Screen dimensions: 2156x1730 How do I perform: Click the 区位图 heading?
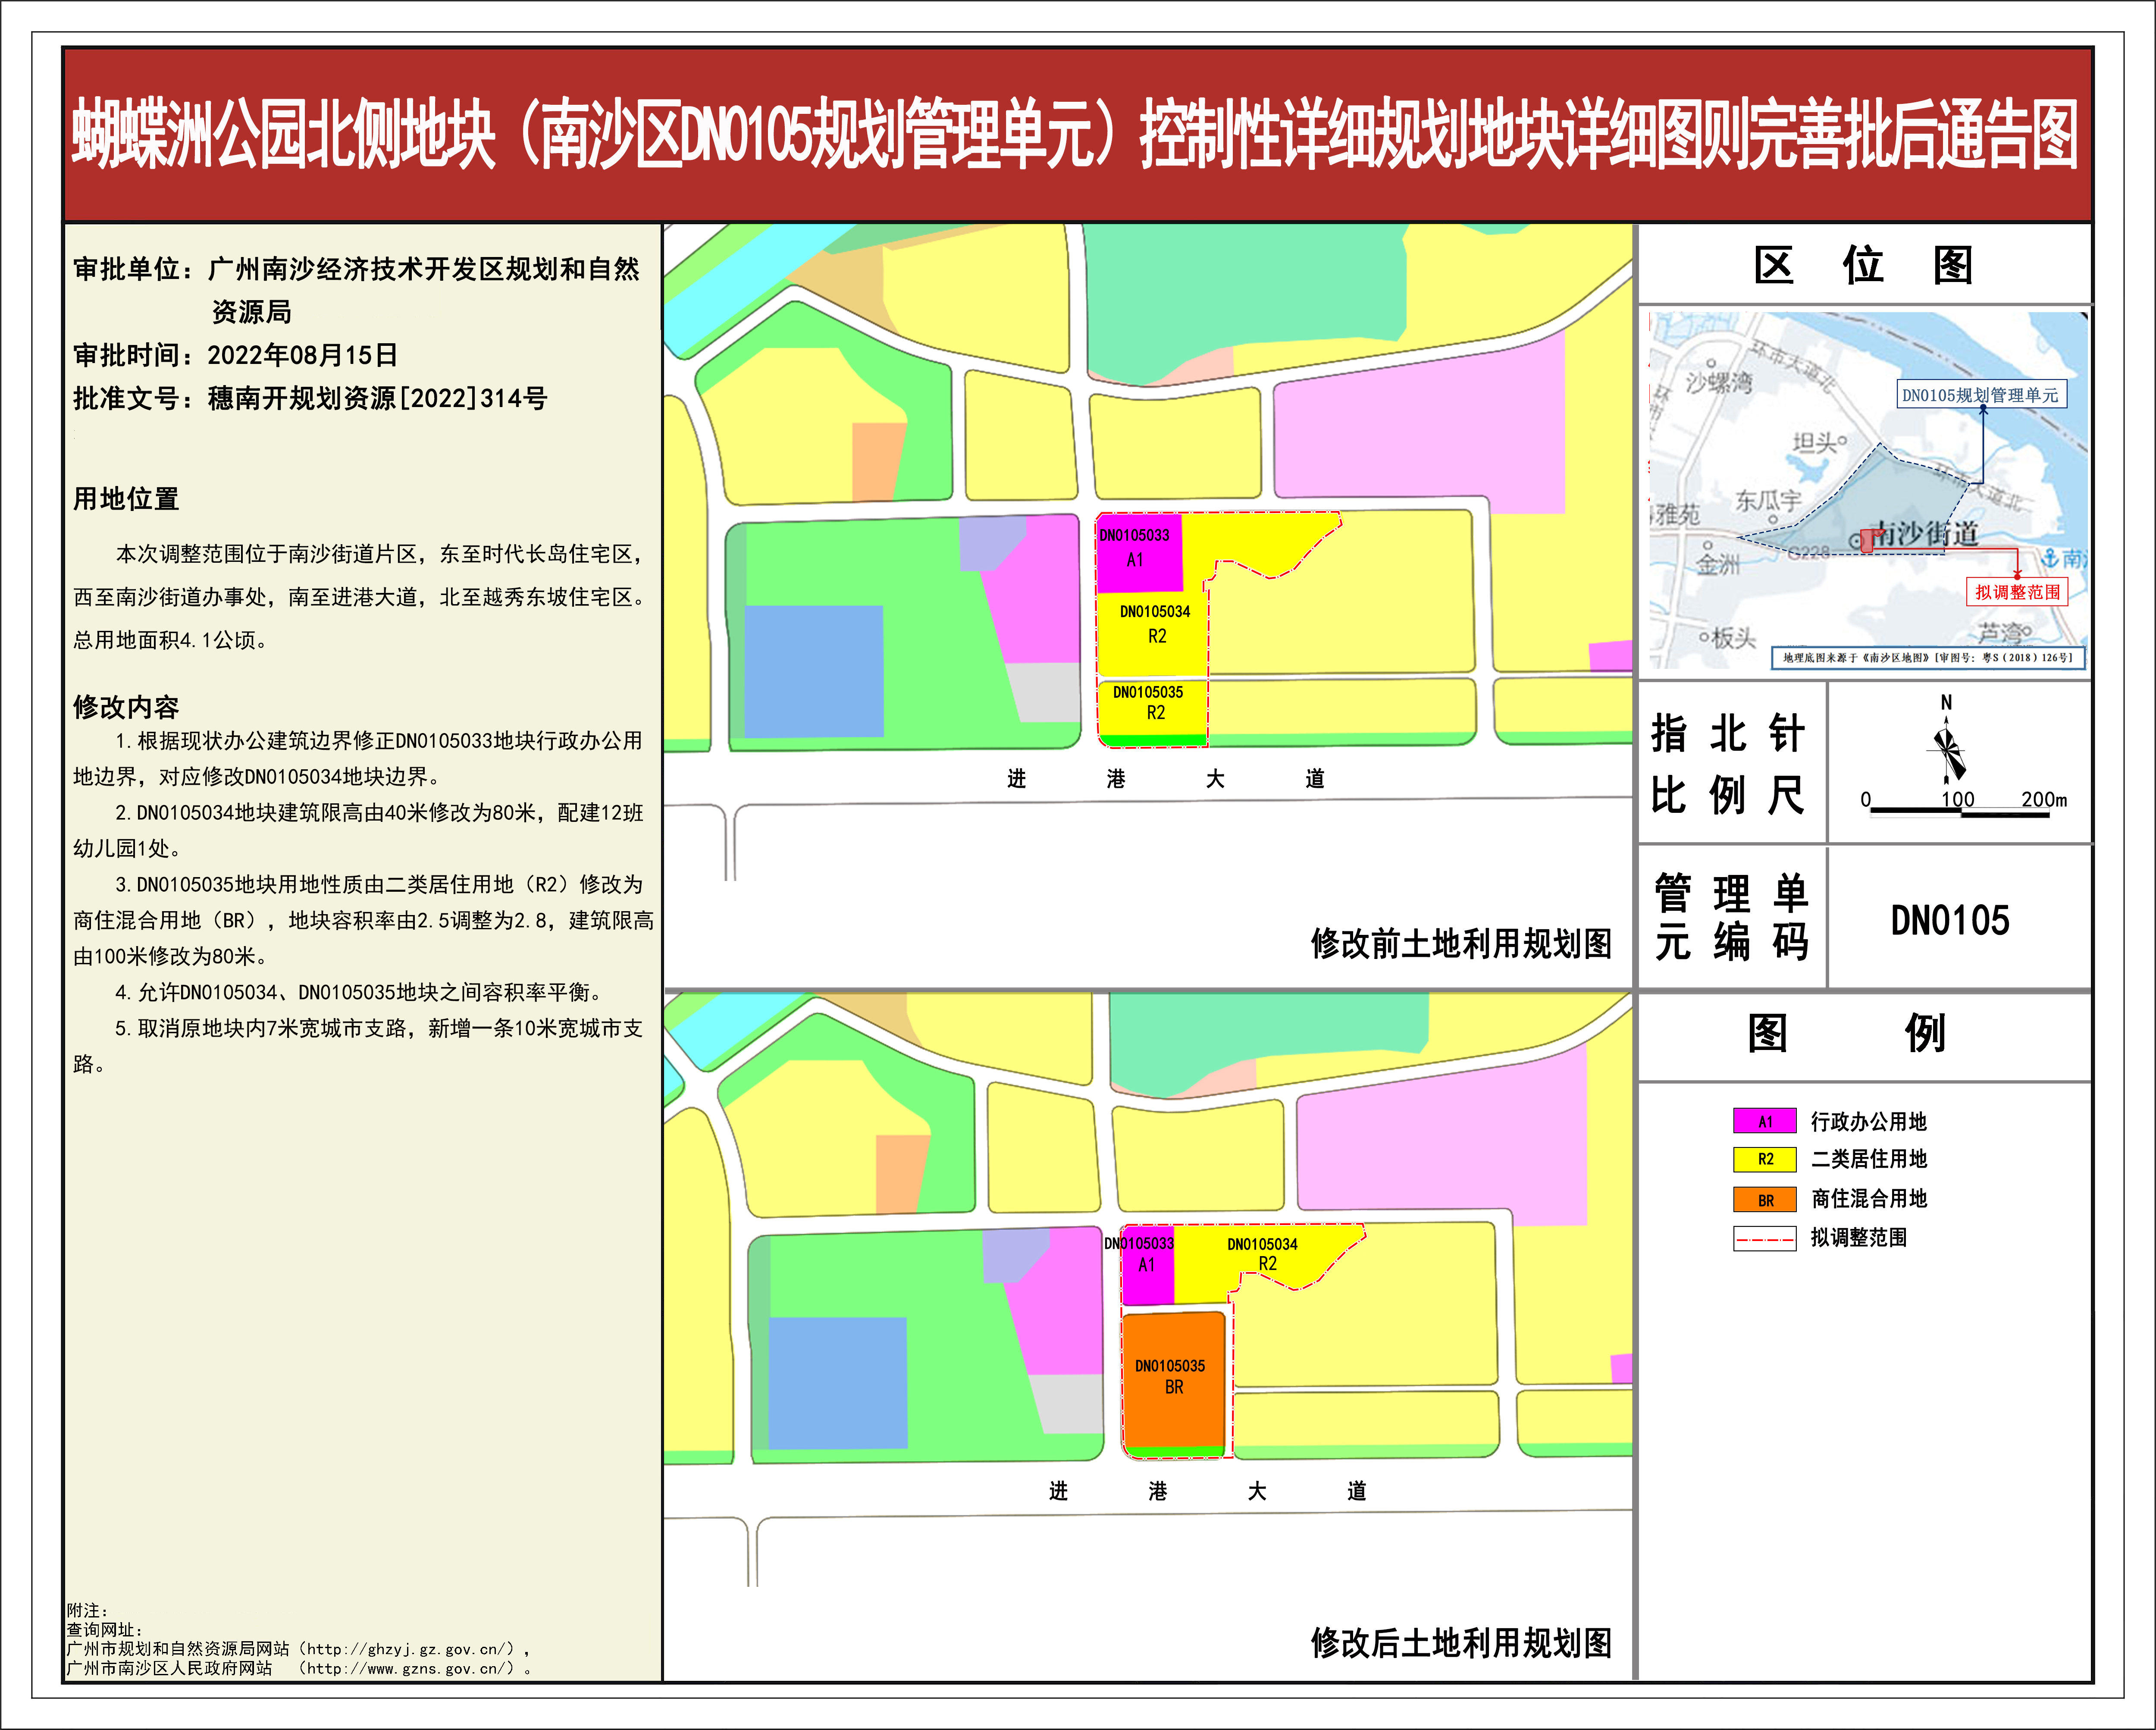1863,265
